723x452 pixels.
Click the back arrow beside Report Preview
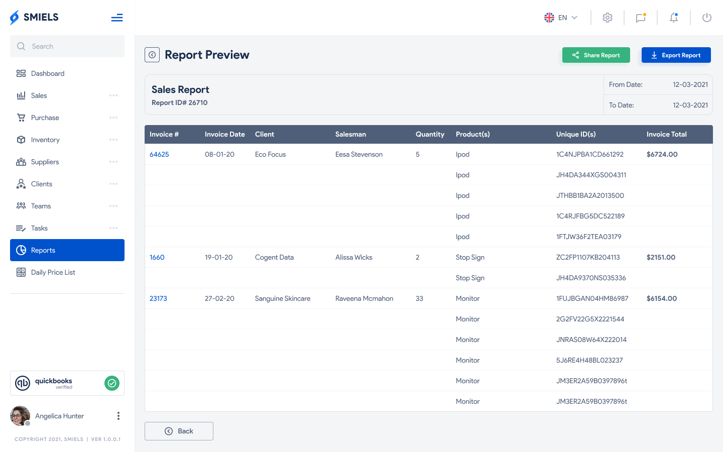pyautogui.click(x=152, y=55)
